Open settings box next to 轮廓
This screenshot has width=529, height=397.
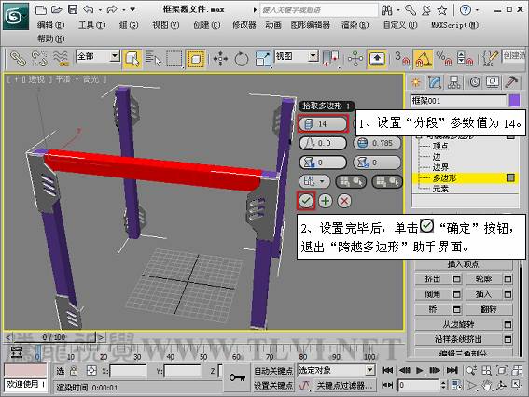[508, 278]
